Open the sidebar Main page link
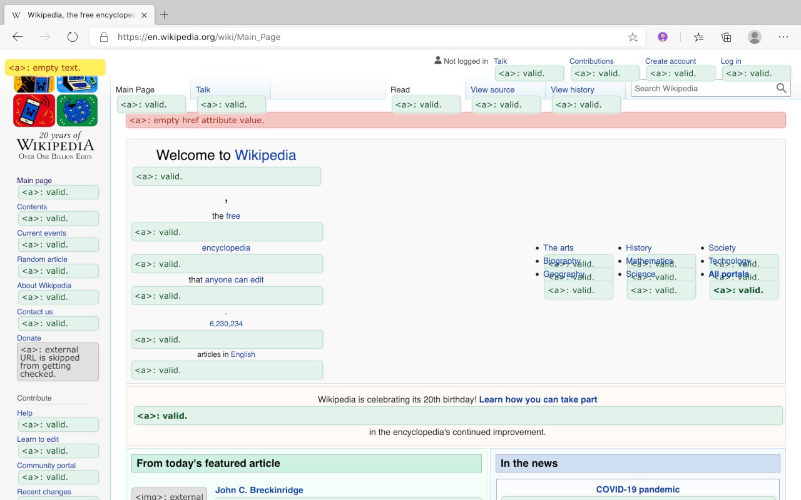Image resolution: width=801 pixels, height=500 pixels. [34, 181]
